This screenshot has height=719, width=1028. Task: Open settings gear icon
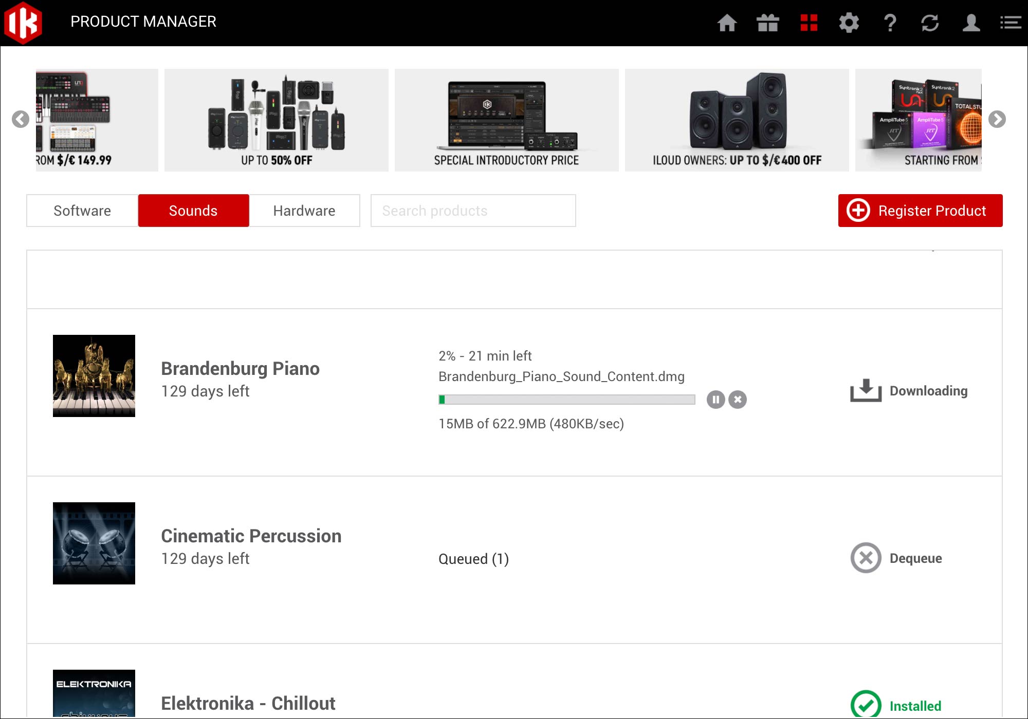pyautogui.click(x=849, y=23)
